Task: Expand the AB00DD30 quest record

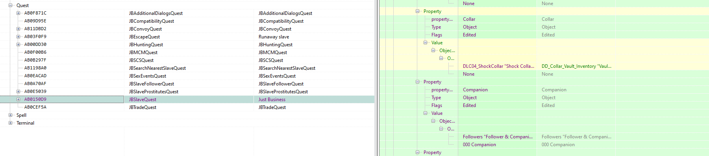Action: (19, 45)
